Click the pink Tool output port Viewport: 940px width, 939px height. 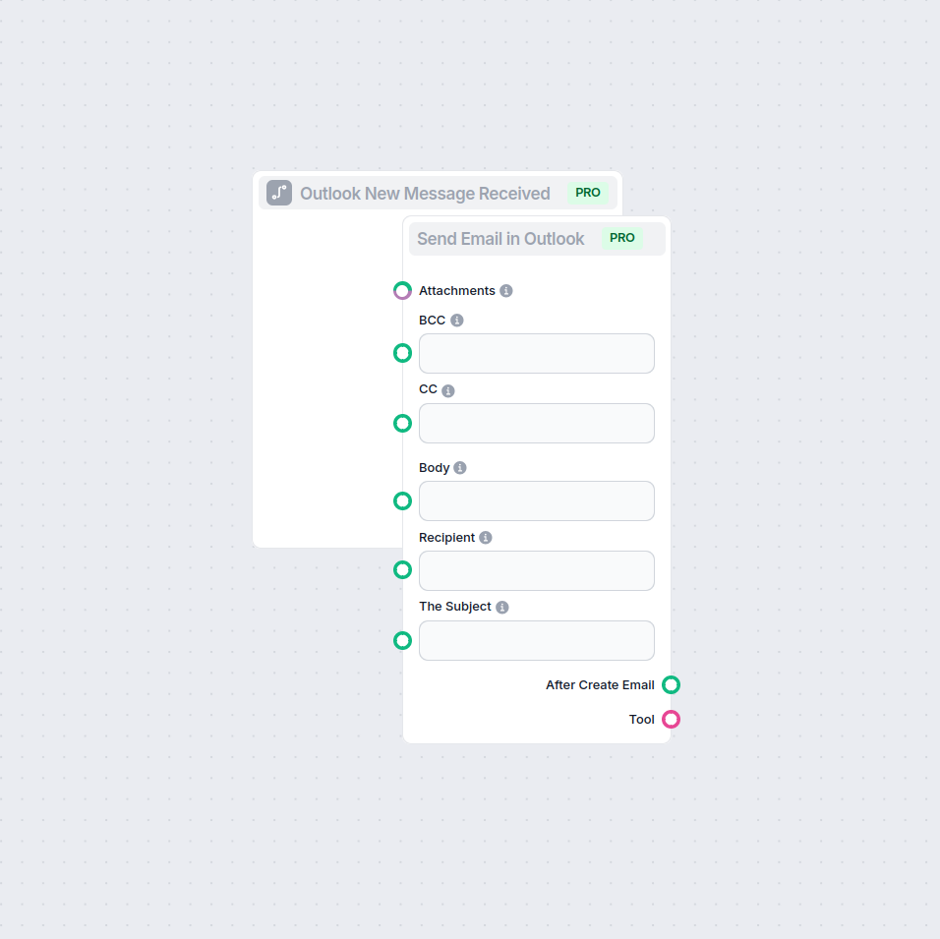670,719
